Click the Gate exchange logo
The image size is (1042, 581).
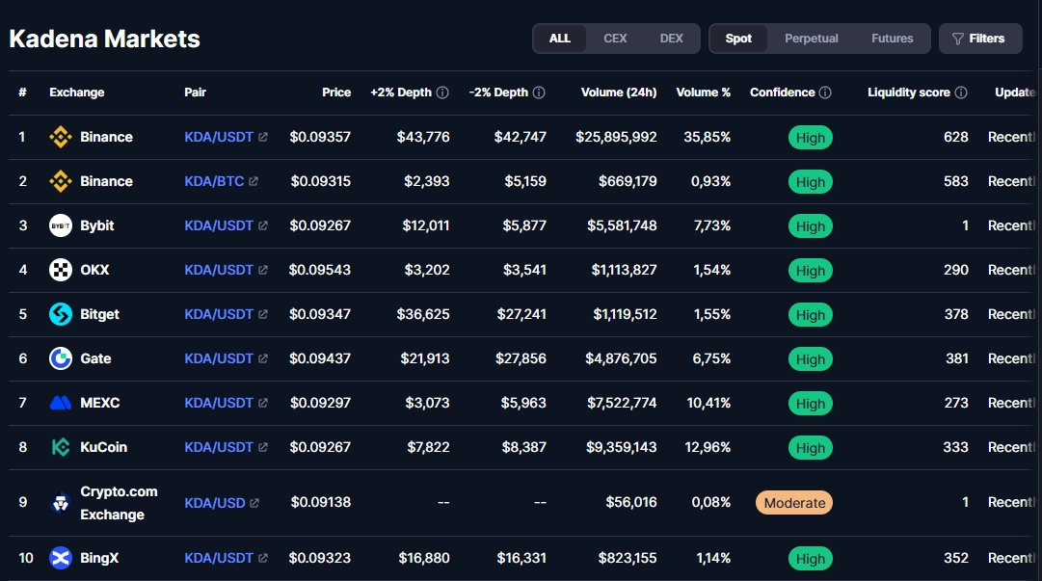pyautogui.click(x=61, y=358)
